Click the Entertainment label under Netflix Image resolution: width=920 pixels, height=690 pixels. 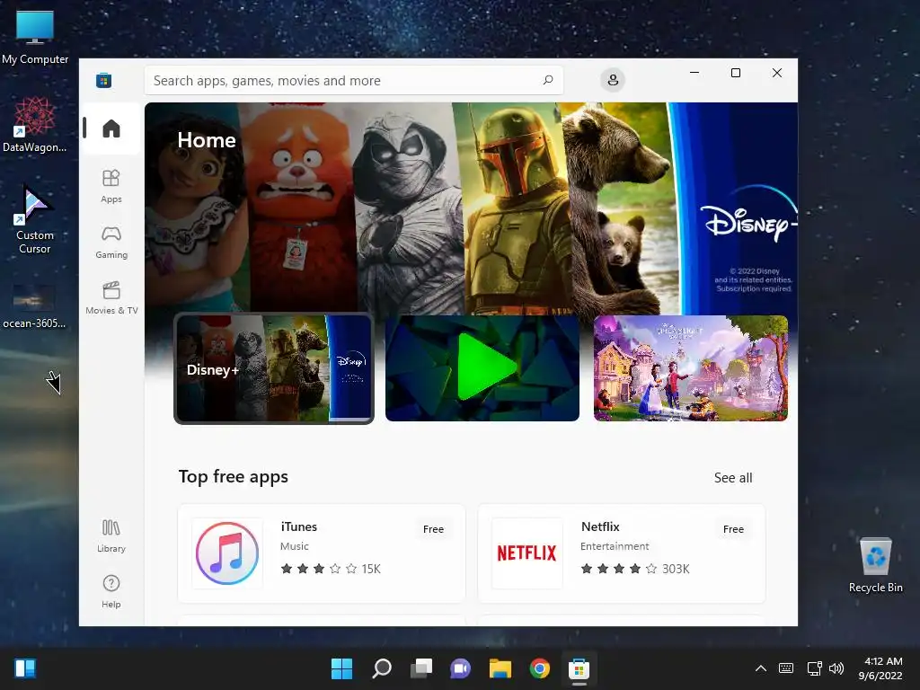pos(615,546)
